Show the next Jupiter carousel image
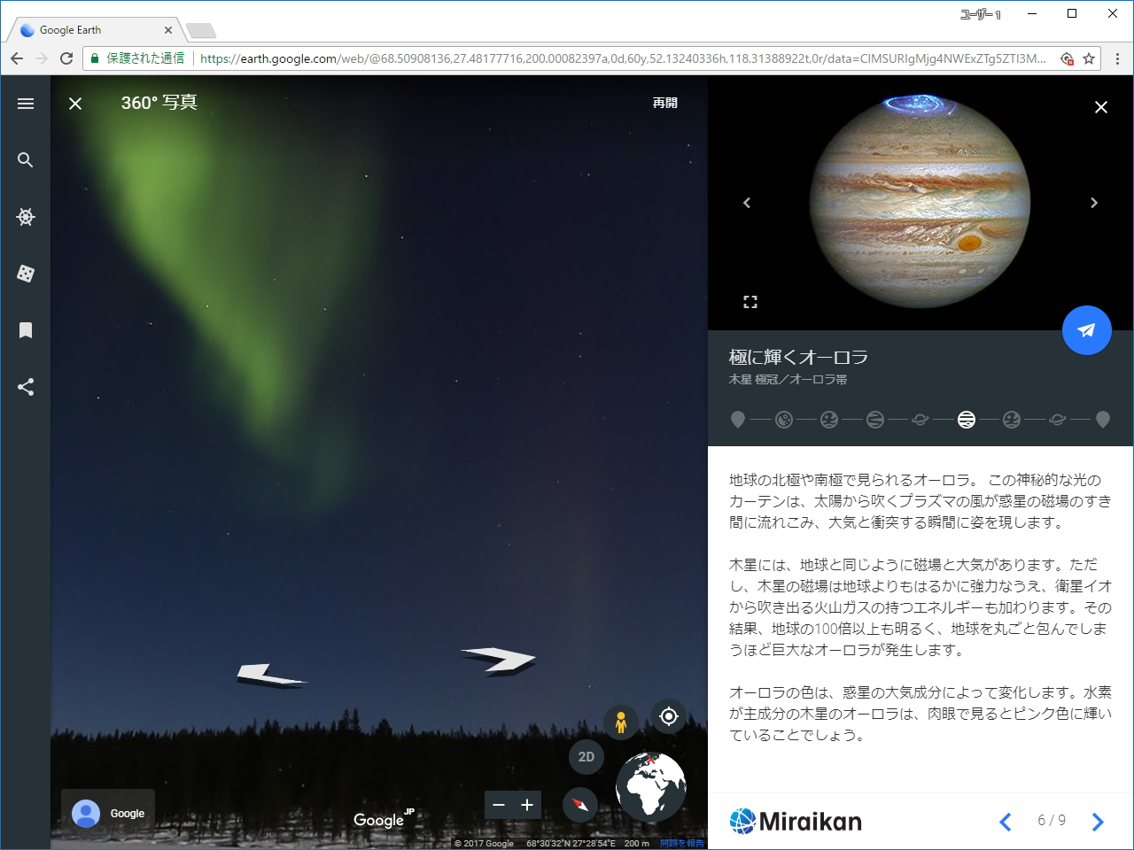 (x=1094, y=203)
